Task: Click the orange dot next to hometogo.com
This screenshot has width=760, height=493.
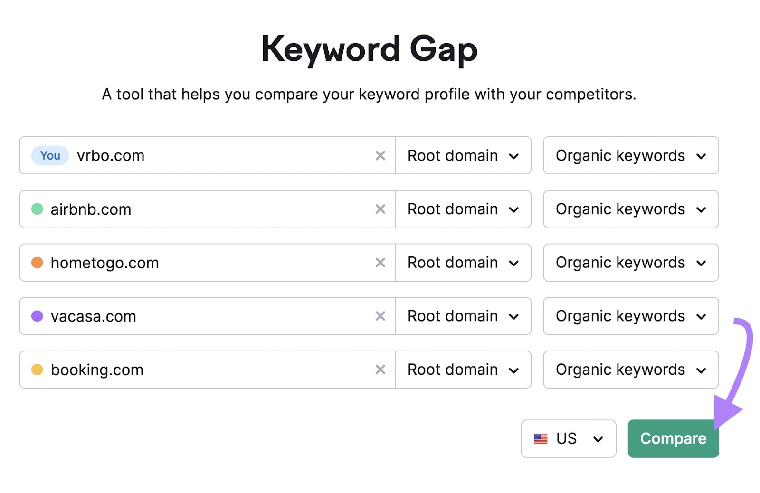Action: click(x=37, y=263)
